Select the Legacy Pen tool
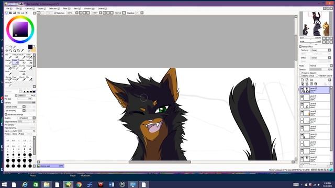Viewport: 335px width, 188px height. pos(15,67)
